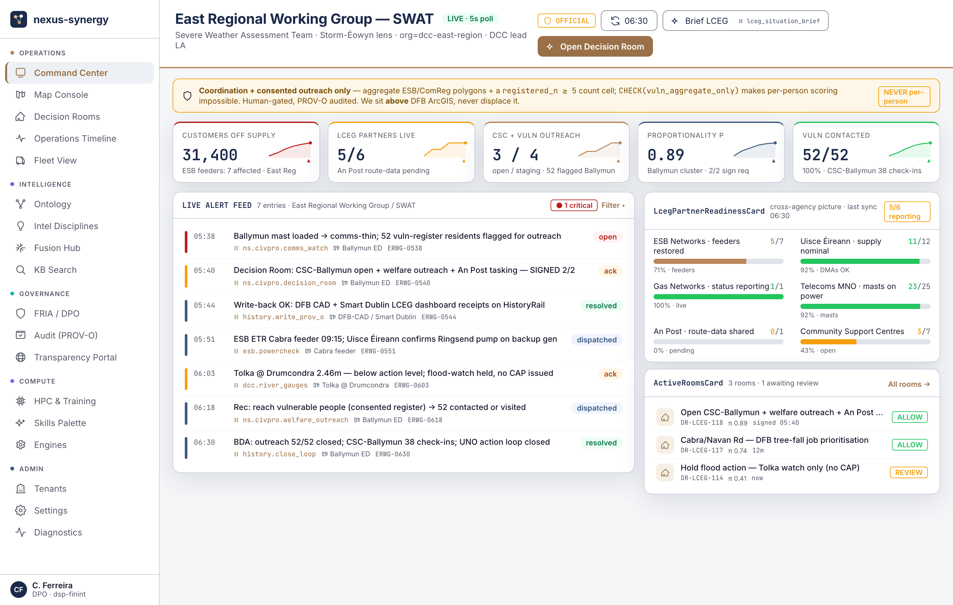The image size is (953, 605).
Task: Open the Tolka @ Drumcondra 2.46m alert
Action: click(x=404, y=379)
